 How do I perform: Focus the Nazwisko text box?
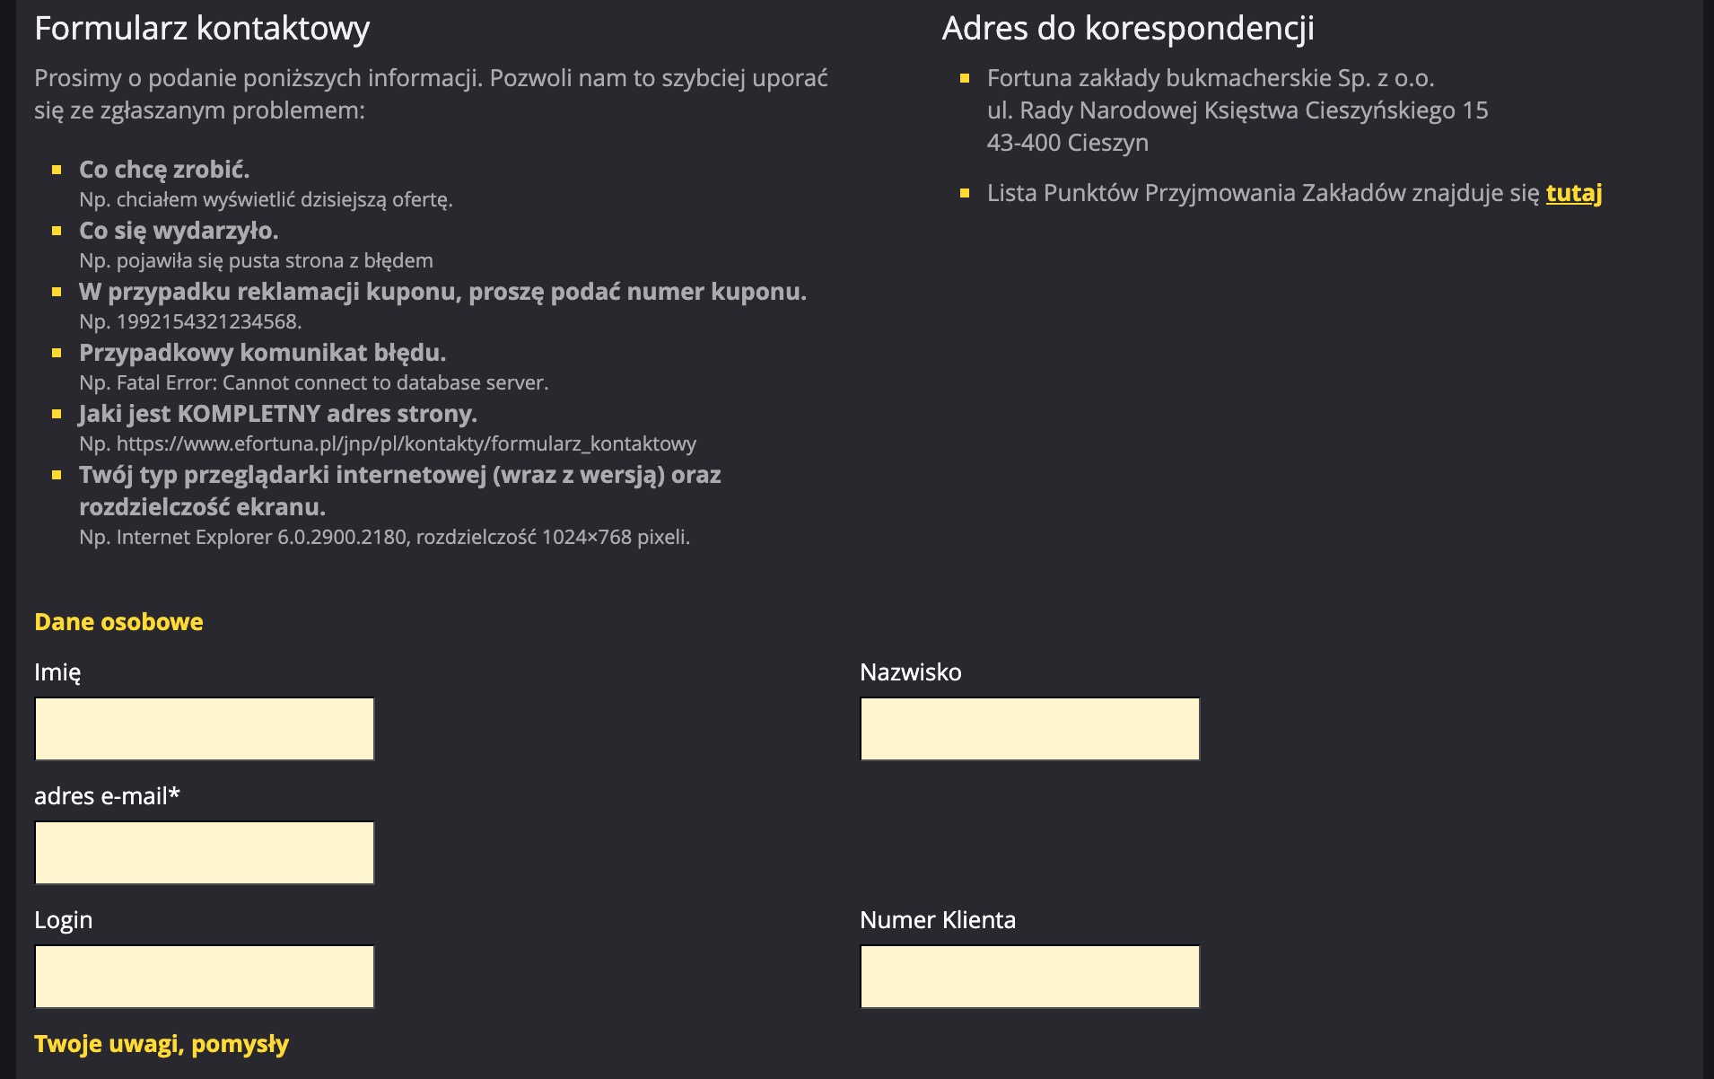[1029, 729]
